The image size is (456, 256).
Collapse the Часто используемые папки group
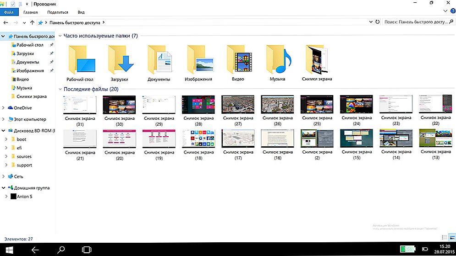click(x=60, y=36)
